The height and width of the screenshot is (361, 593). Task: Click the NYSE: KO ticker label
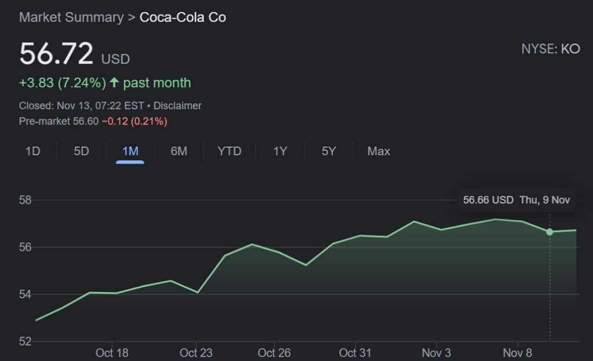click(x=550, y=49)
